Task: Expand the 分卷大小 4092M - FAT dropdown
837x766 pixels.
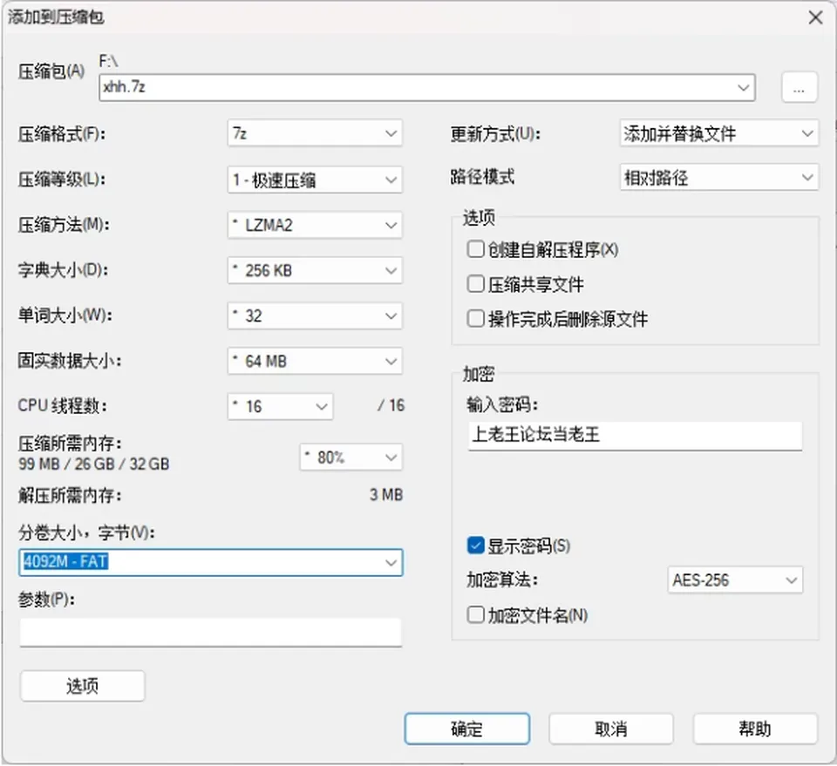Action: point(211,562)
